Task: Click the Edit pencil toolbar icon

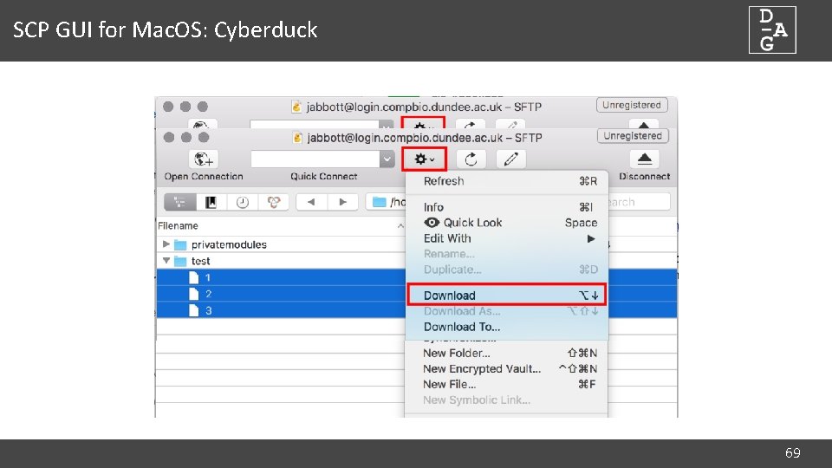Action: [x=510, y=159]
